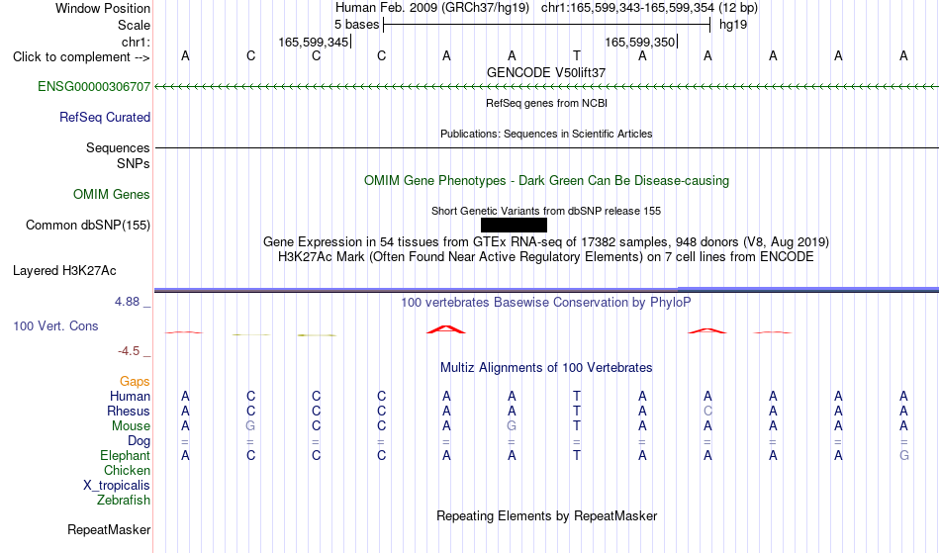Select the Dog species row label
This screenshot has width=940, height=553.
tap(140, 441)
